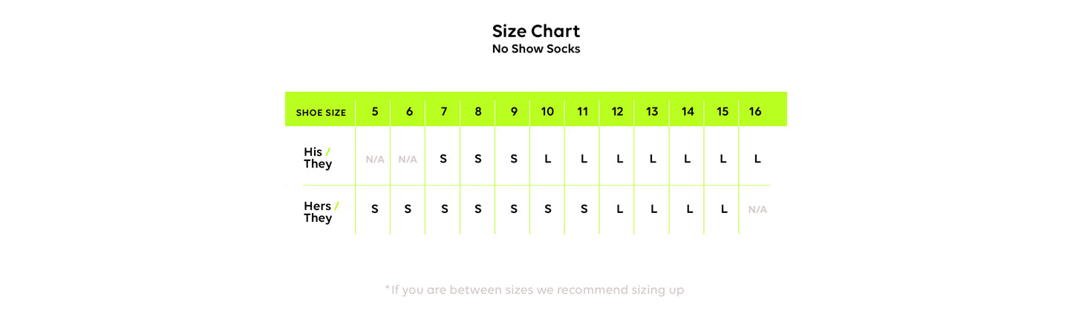Click the Hers / They row label
The height and width of the screenshot is (322, 1073).
coord(321,212)
